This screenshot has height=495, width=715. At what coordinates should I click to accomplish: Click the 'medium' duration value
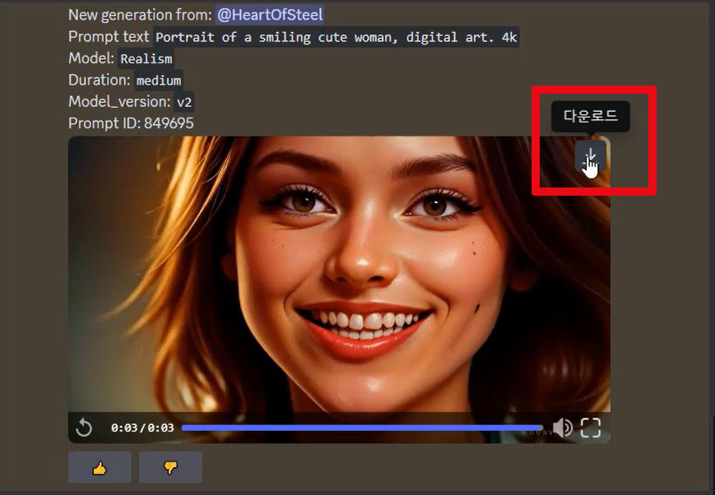[158, 81]
